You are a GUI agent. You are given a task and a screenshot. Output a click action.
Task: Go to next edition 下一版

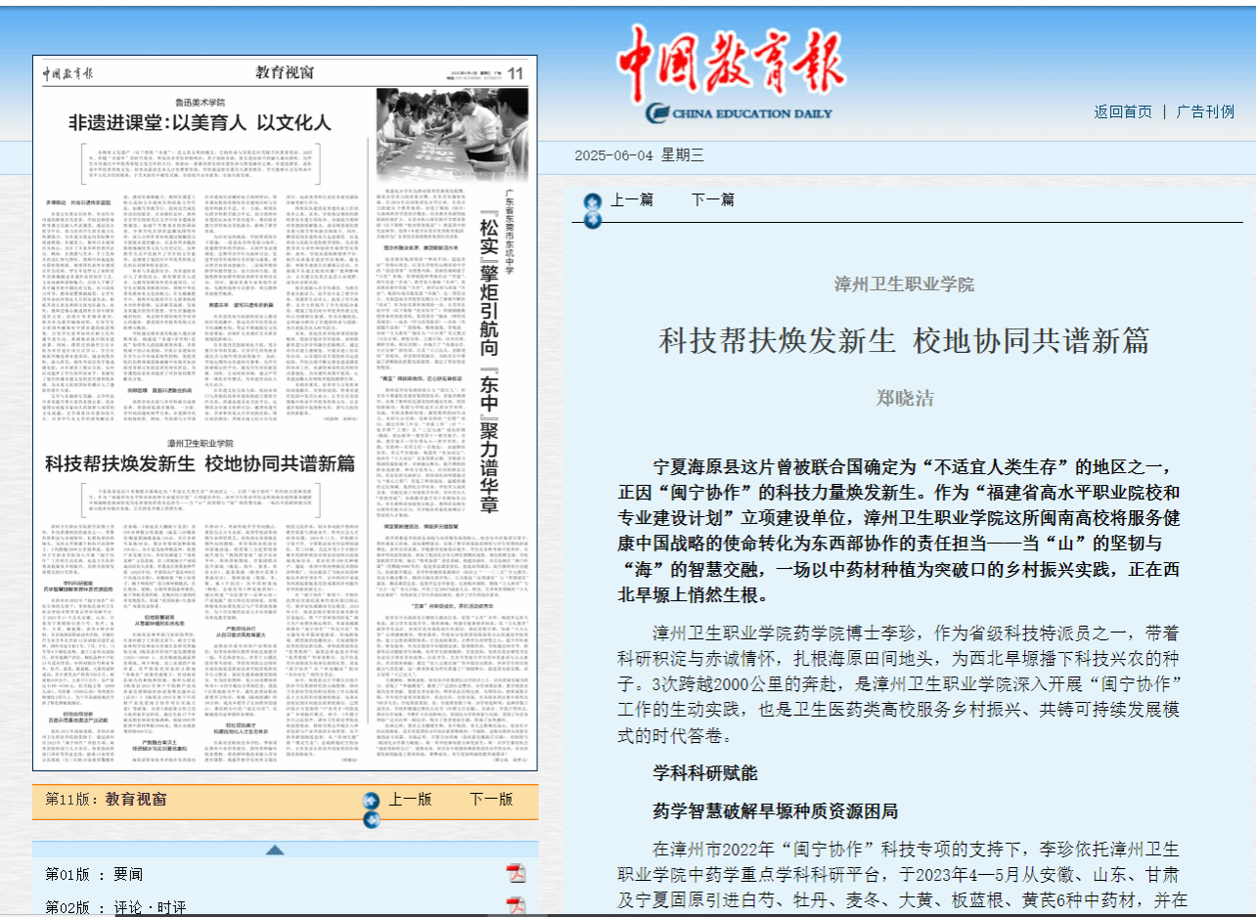[491, 799]
